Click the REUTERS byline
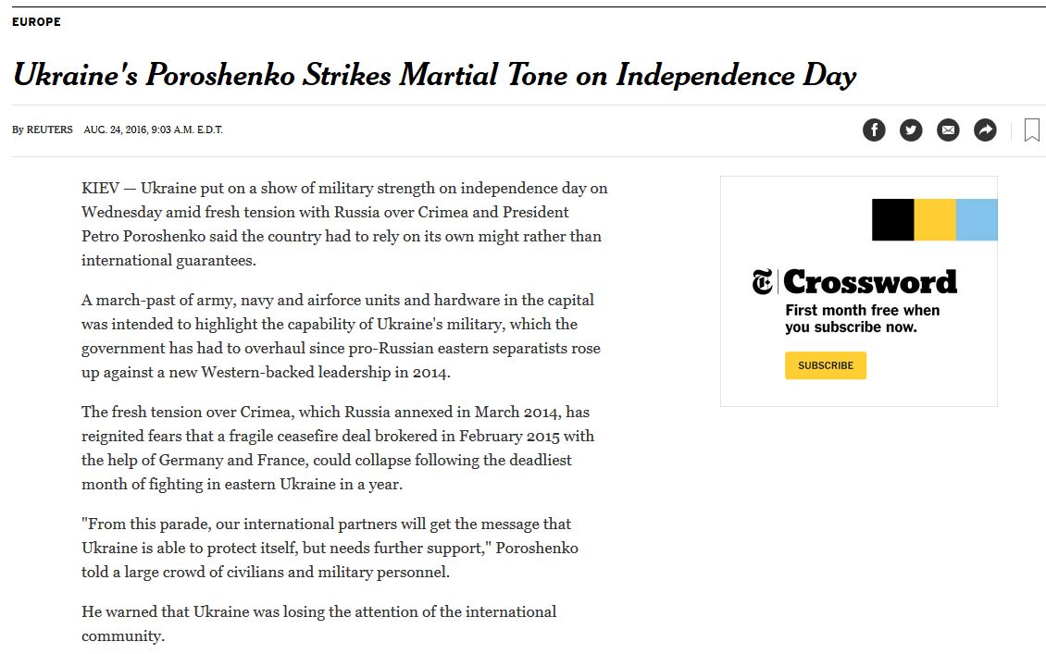This screenshot has height=654, width=1046. [x=49, y=130]
